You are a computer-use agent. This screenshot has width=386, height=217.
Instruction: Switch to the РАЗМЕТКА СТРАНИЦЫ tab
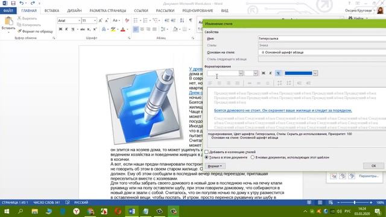pos(108,11)
